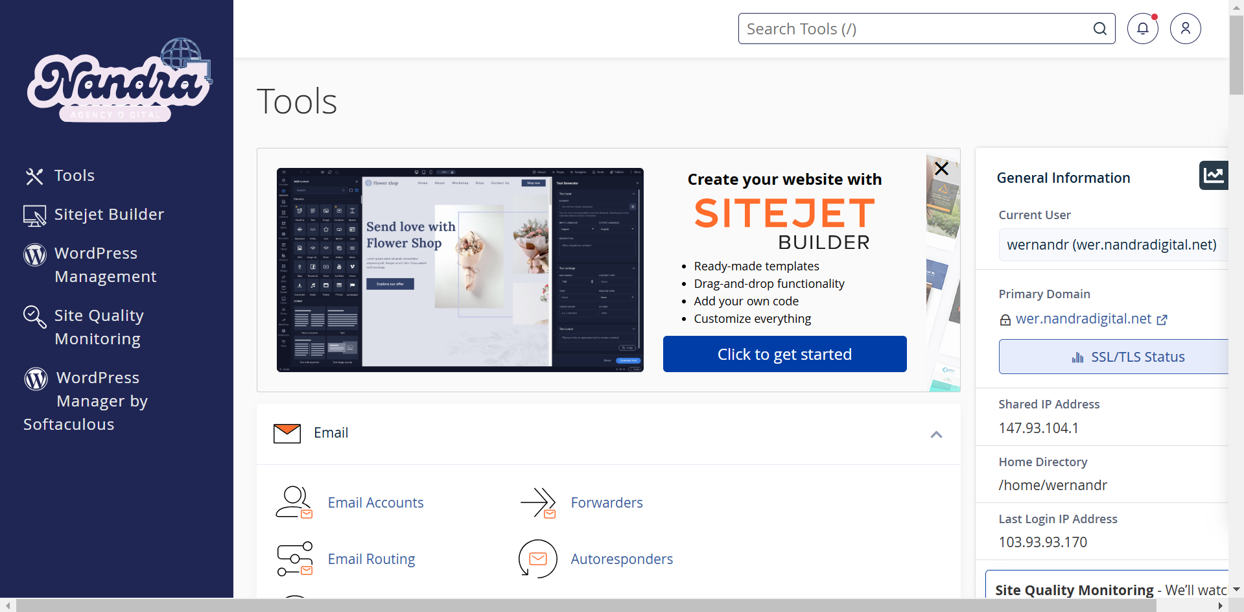Click the WordPress Manager by Softaculous icon

(36, 379)
